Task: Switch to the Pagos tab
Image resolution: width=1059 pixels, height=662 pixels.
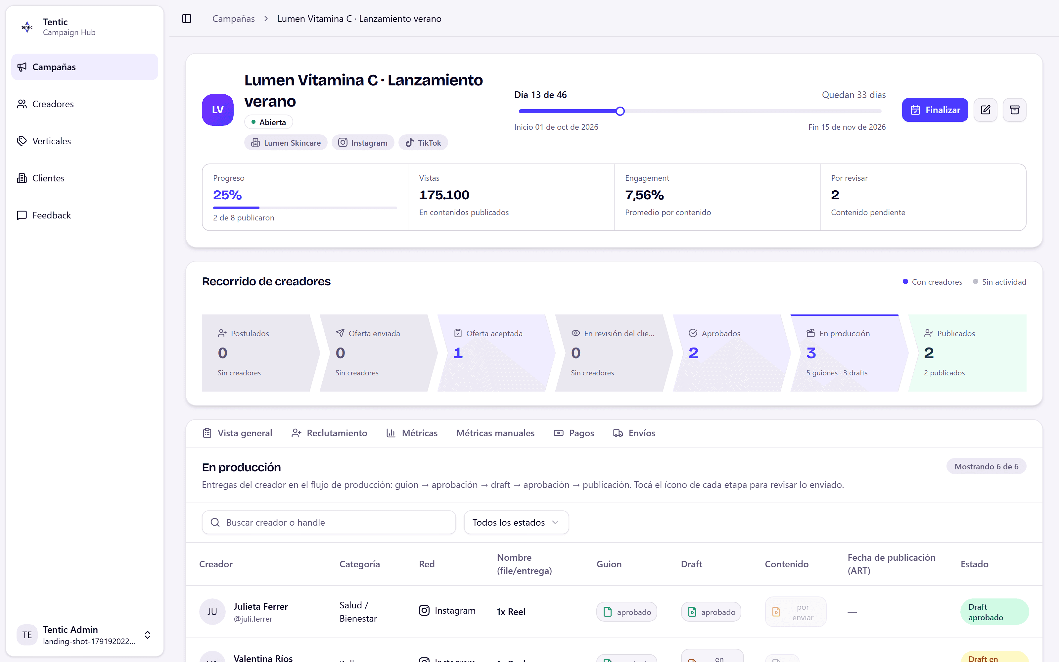Action: [574, 434]
